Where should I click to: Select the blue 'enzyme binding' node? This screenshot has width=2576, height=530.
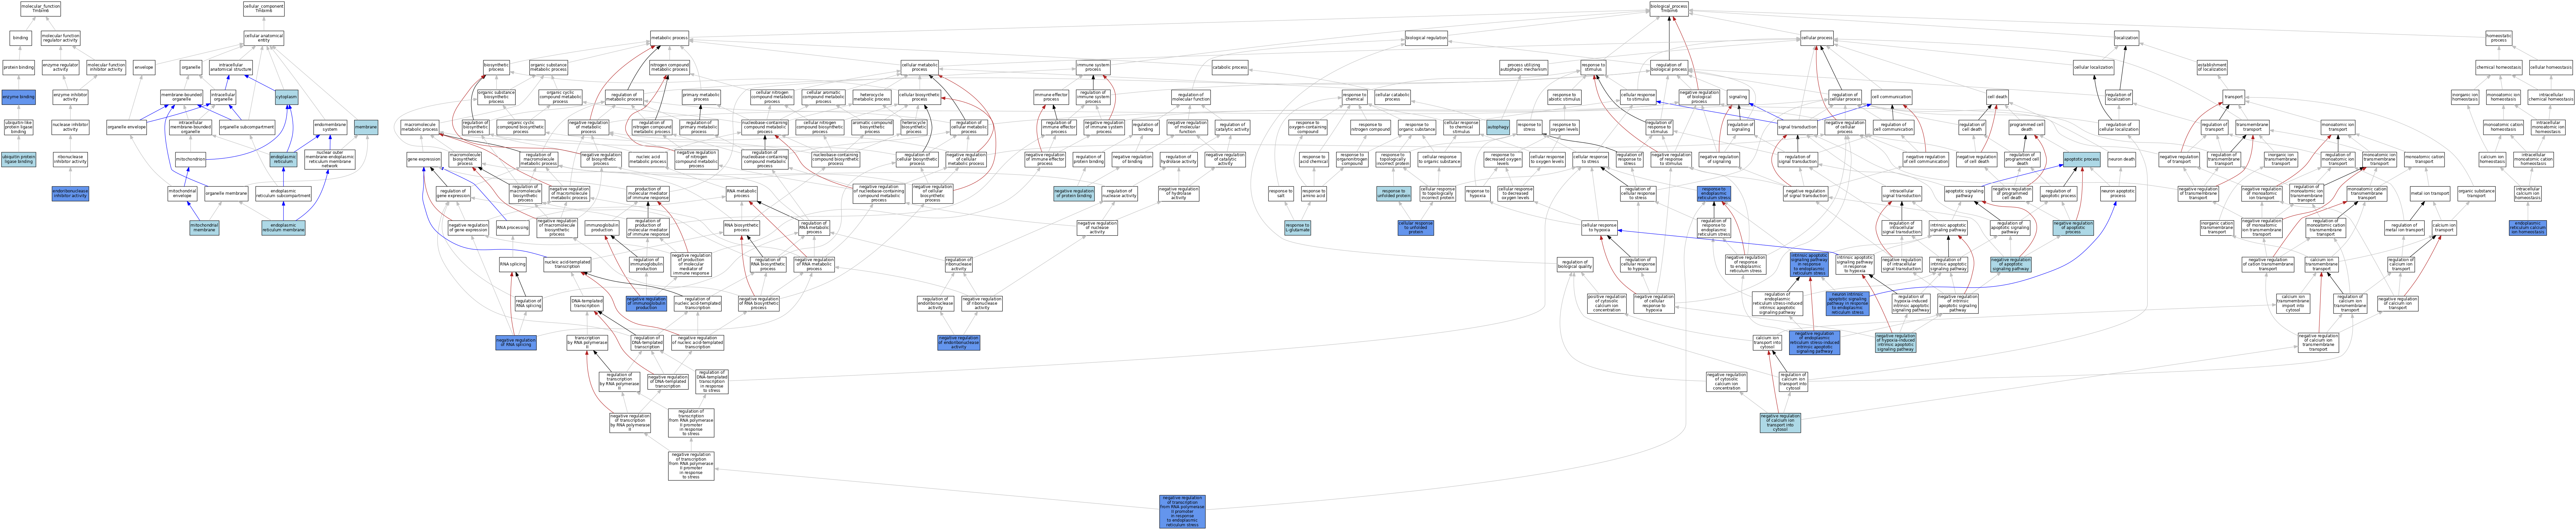(x=18, y=97)
